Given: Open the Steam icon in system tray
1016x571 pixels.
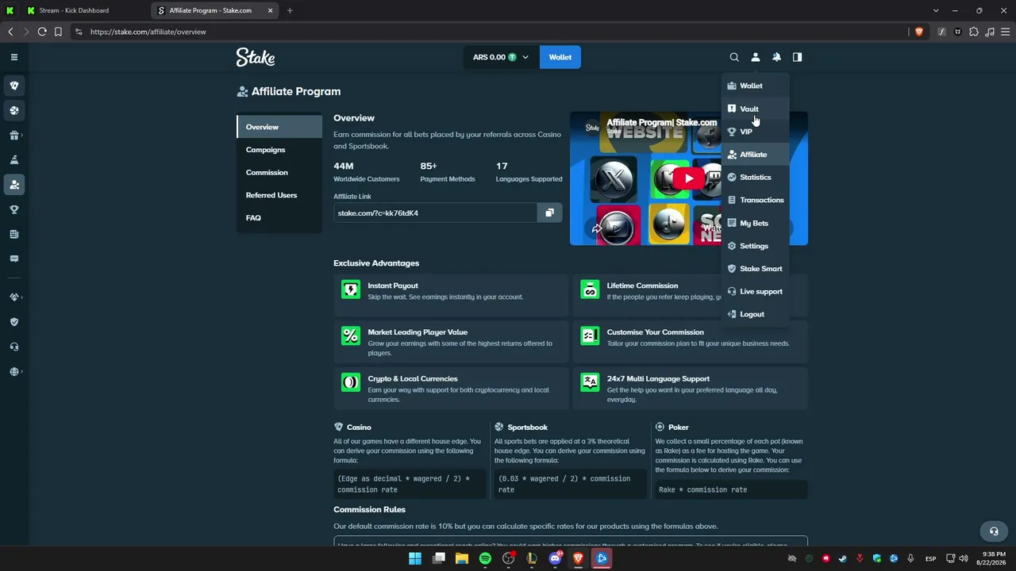Looking at the screenshot, I should point(843,558).
